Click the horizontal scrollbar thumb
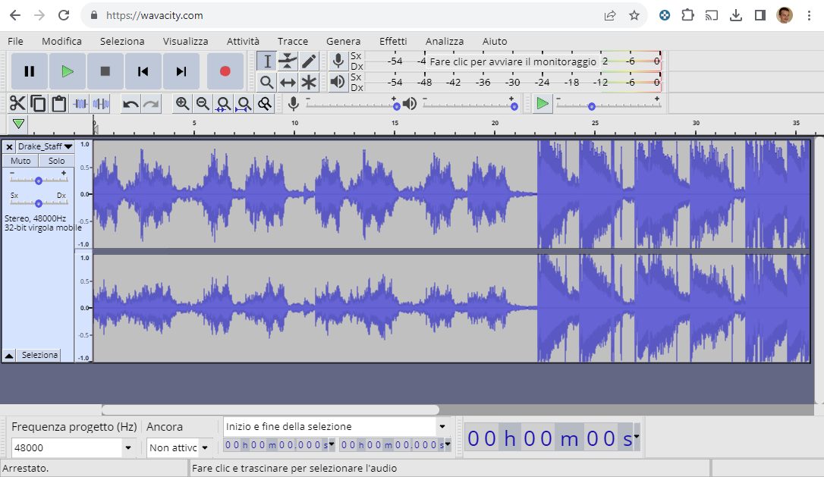824x477 pixels. [270, 410]
